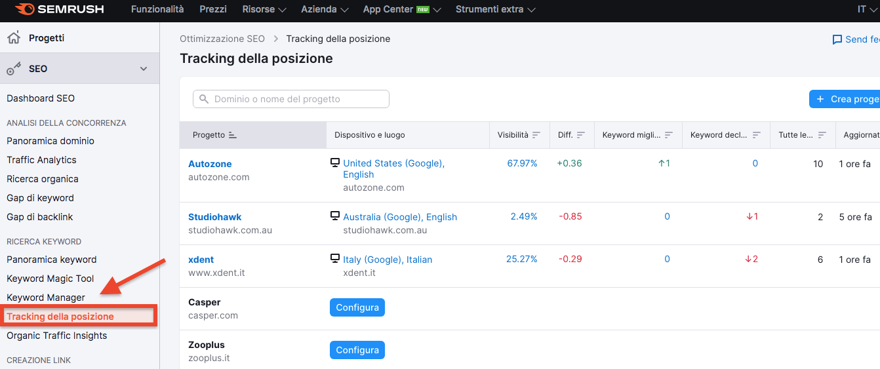This screenshot has height=369, width=880.
Task: Sort by the Visibilità column icon
Action: [536, 135]
